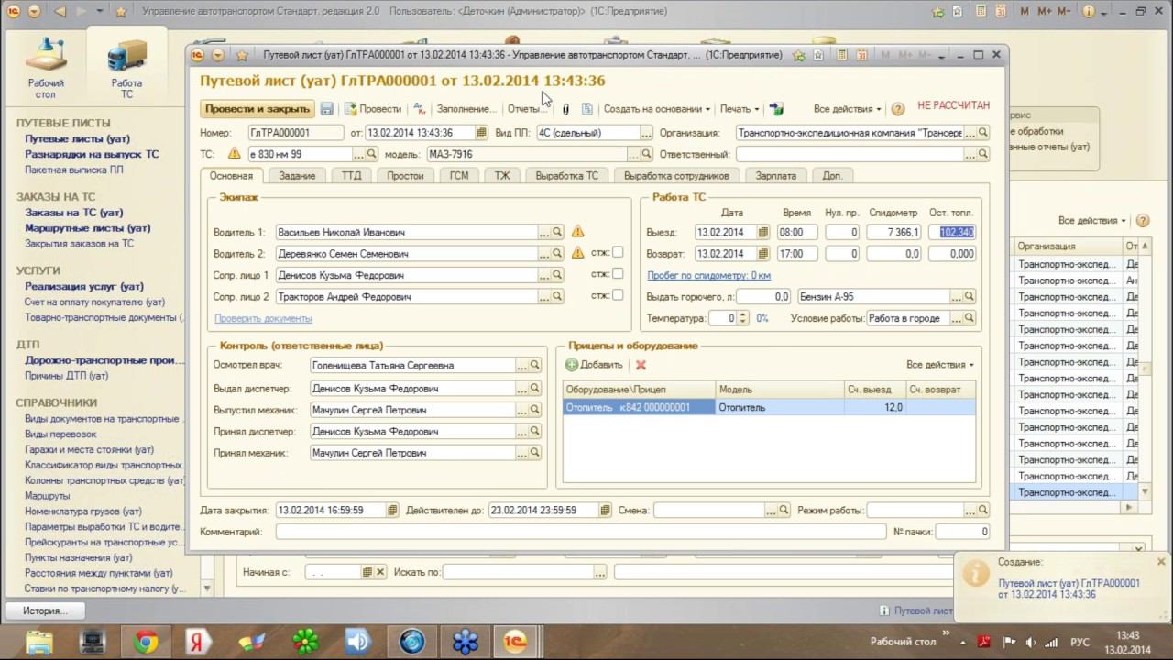This screenshot has width=1173, height=660.
Task: Open the Зарплата tab
Action: click(776, 175)
